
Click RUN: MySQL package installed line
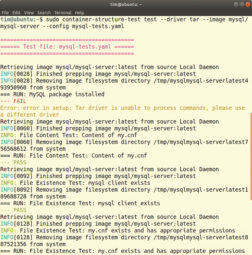tap(52, 94)
